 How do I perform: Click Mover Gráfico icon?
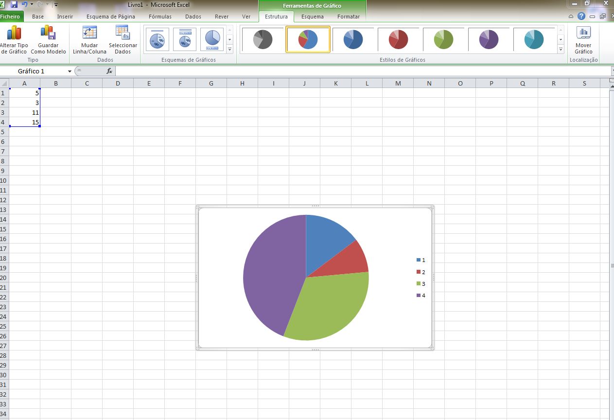coord(583,33)
